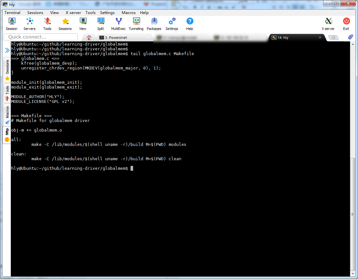
Task: Click the last shell prompt with cursor
Action: point(72,168)
